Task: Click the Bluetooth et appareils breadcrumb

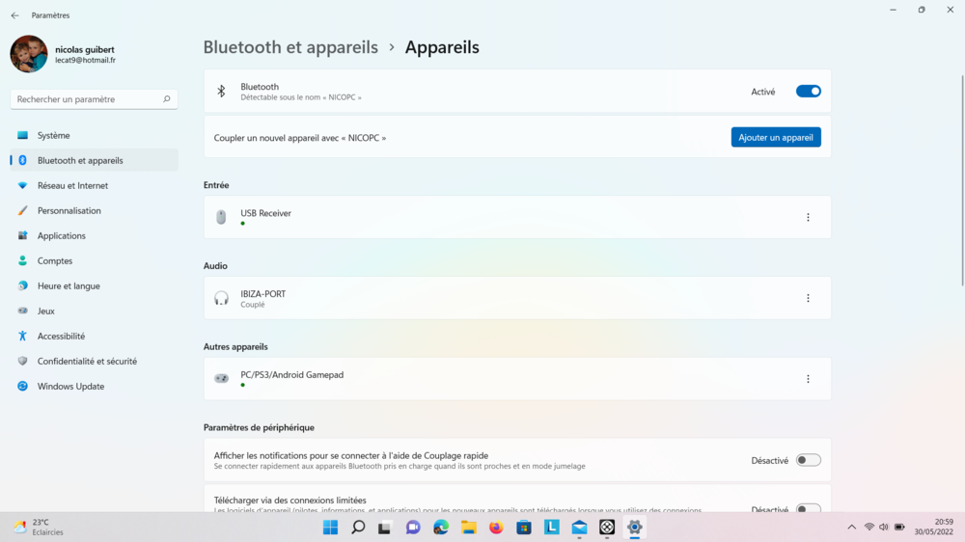Action: [x=290, y=47]
